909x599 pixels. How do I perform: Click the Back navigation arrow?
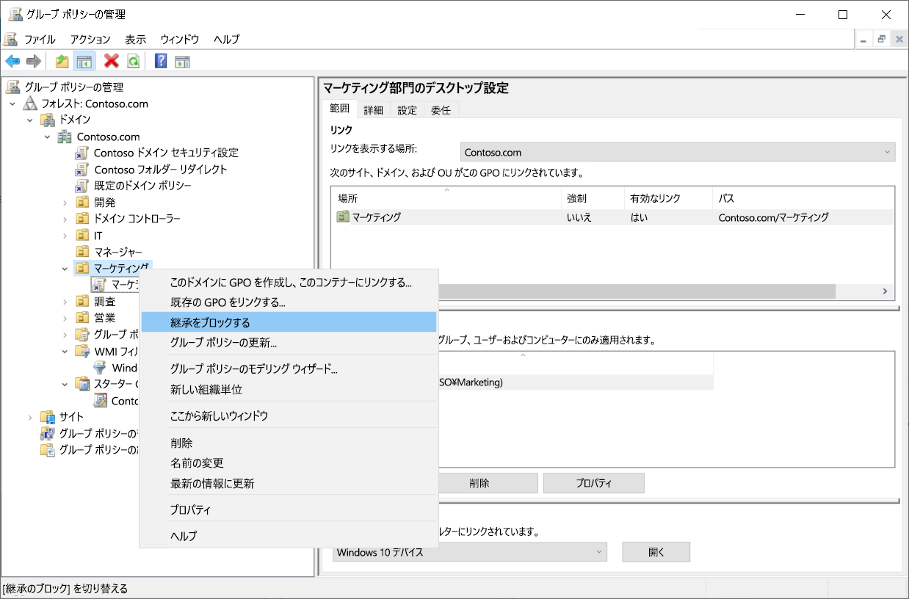pos(12,61)
